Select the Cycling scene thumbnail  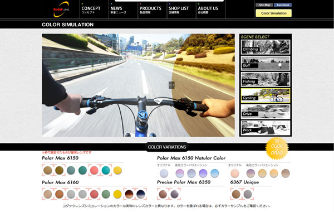tap(266, 95)
